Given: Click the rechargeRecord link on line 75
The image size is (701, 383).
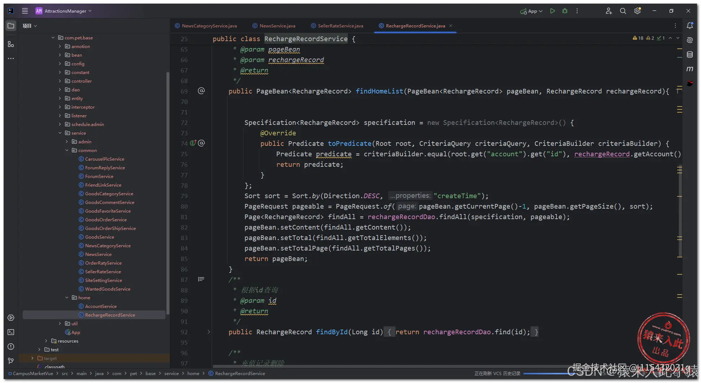Looking at the screenshot, I should point(602,154).
